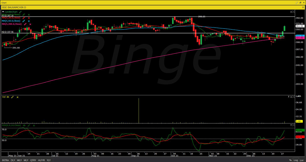Edit the MA(S,20.0,Close) indicator
306x162 pixels.
tap(24, 18)
